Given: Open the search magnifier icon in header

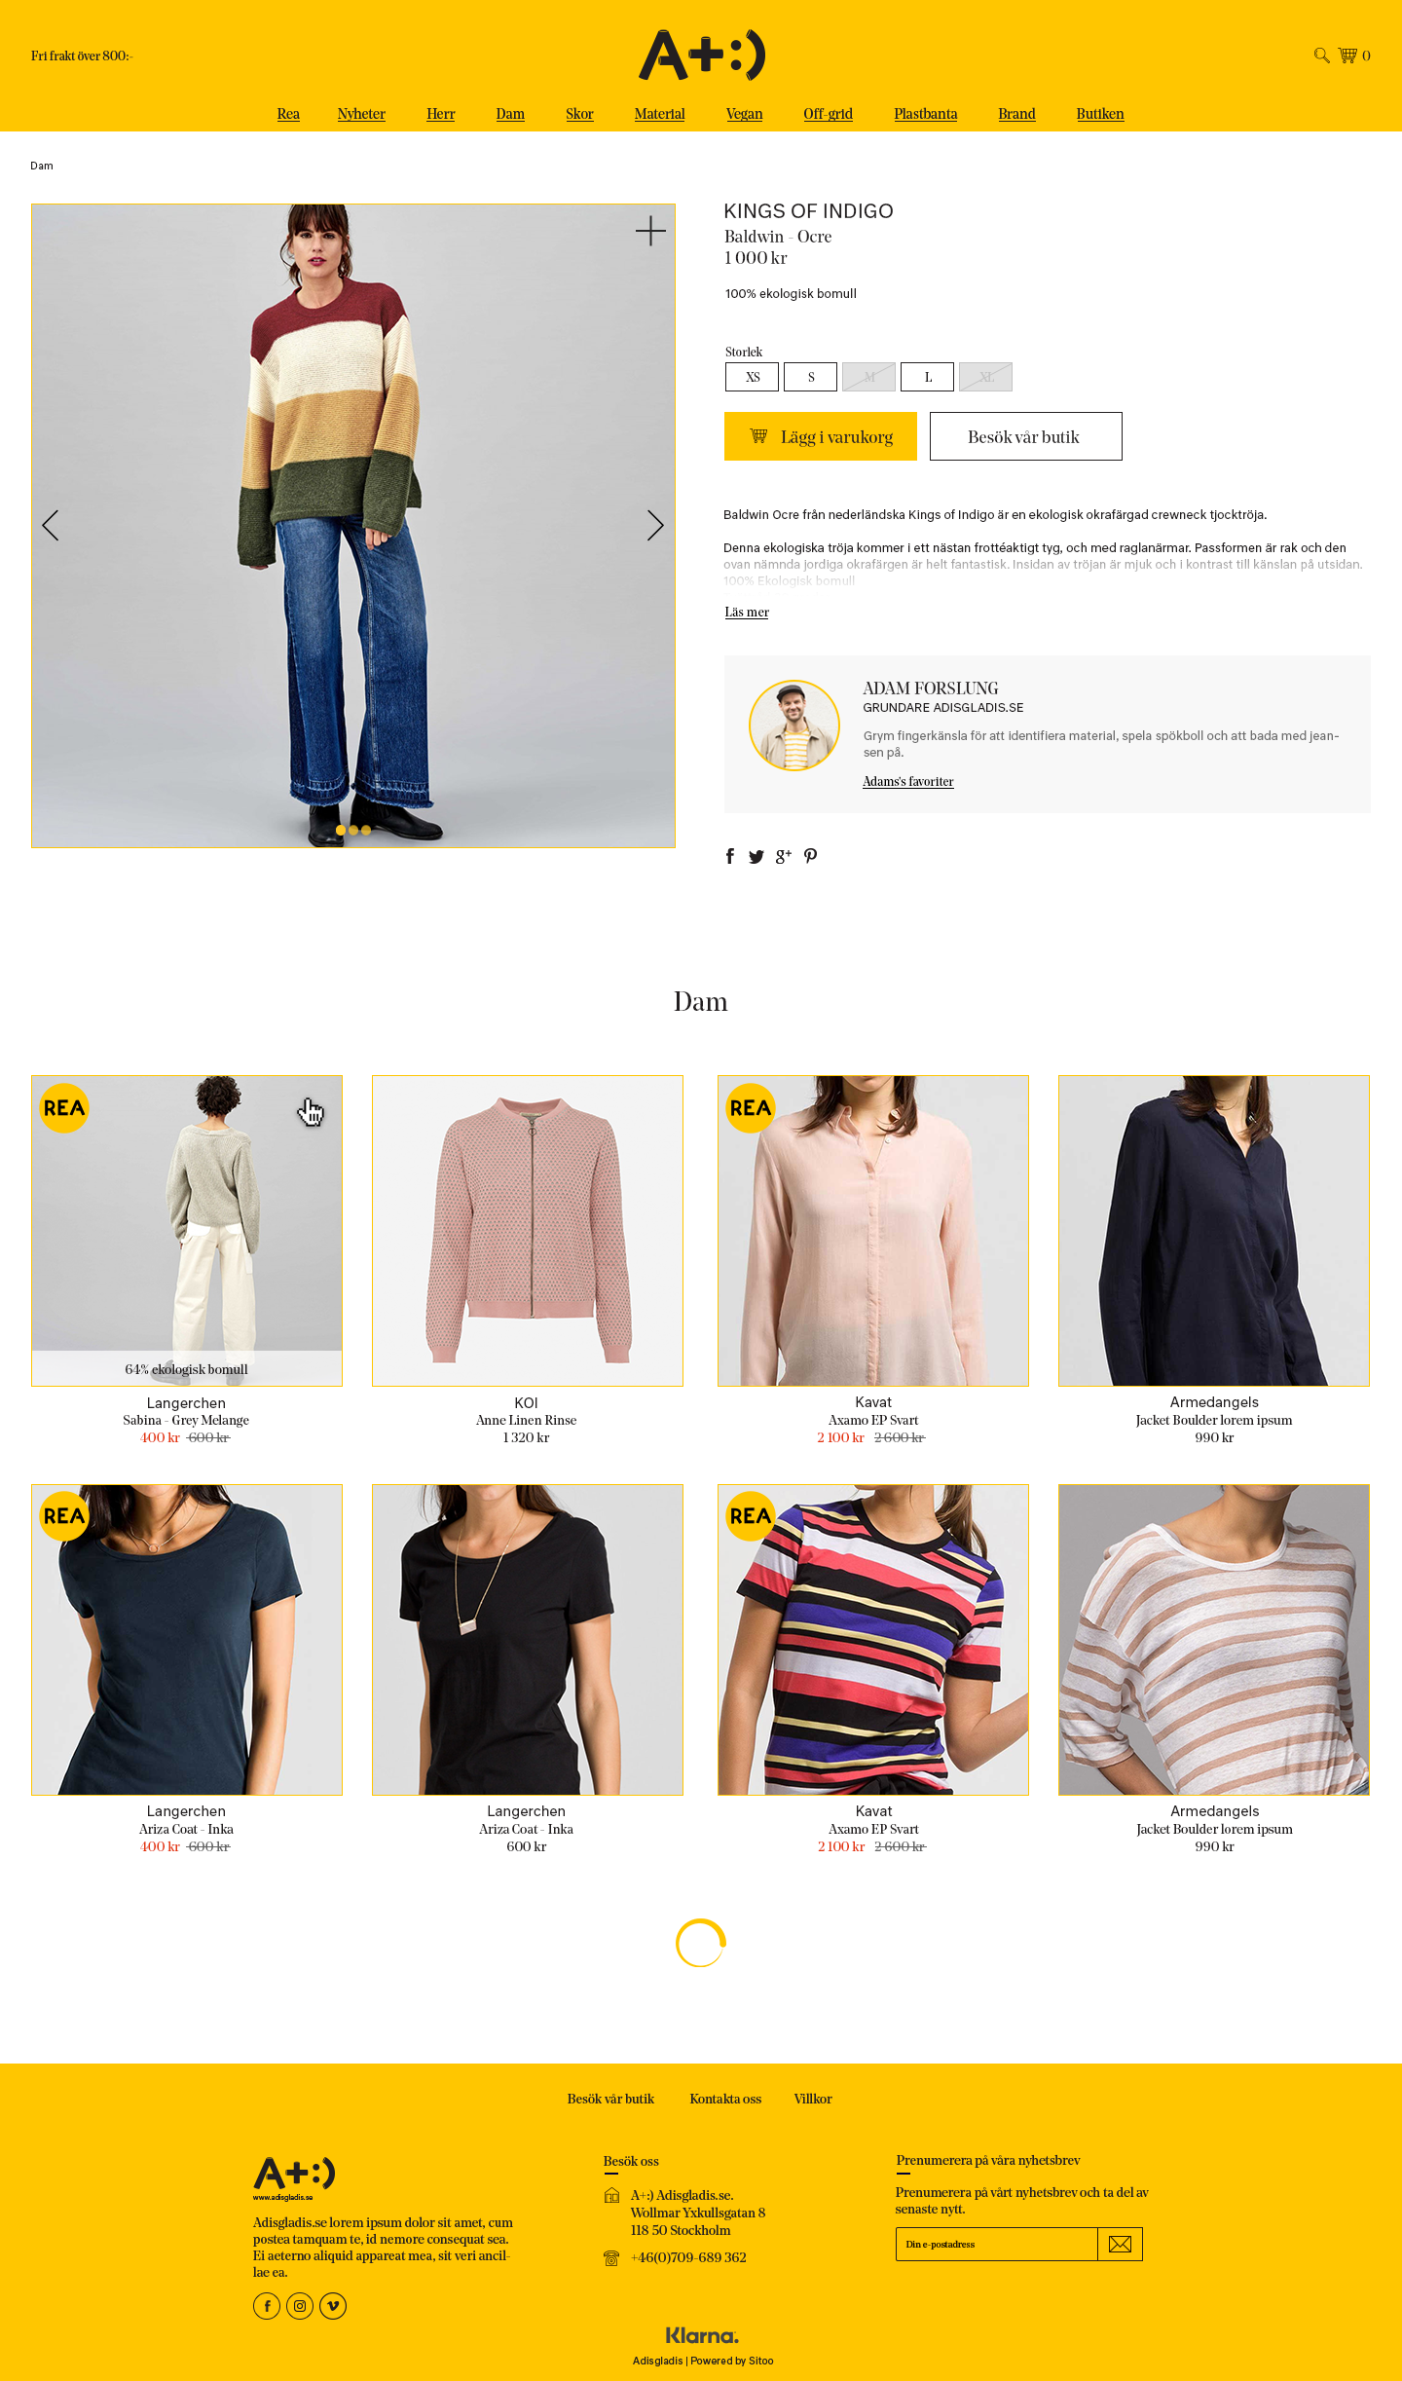Looking at the screenshot, I should point(1321,56).
